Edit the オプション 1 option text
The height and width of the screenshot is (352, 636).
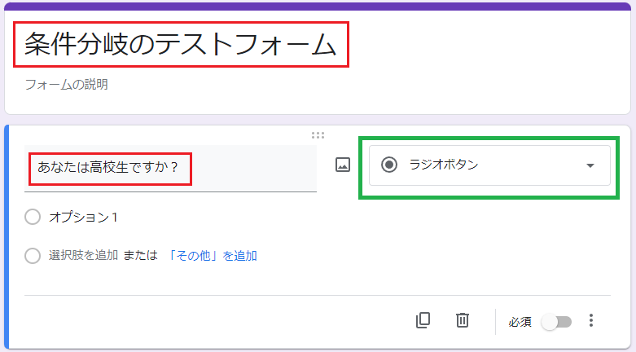click(84, 218)
